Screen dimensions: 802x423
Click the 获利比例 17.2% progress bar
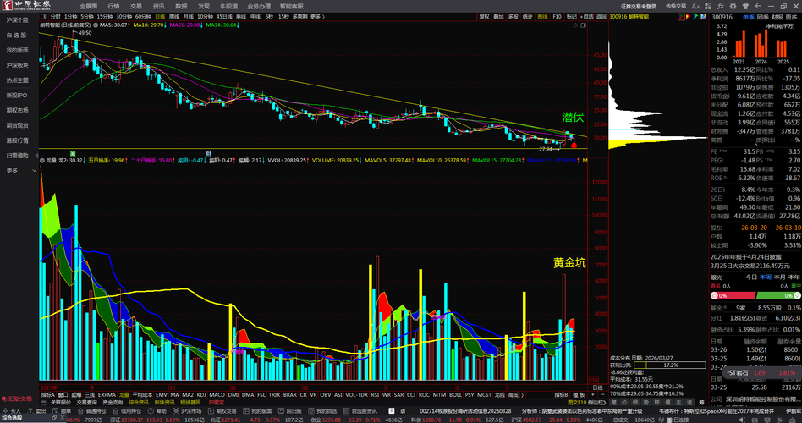coord(670,365)
